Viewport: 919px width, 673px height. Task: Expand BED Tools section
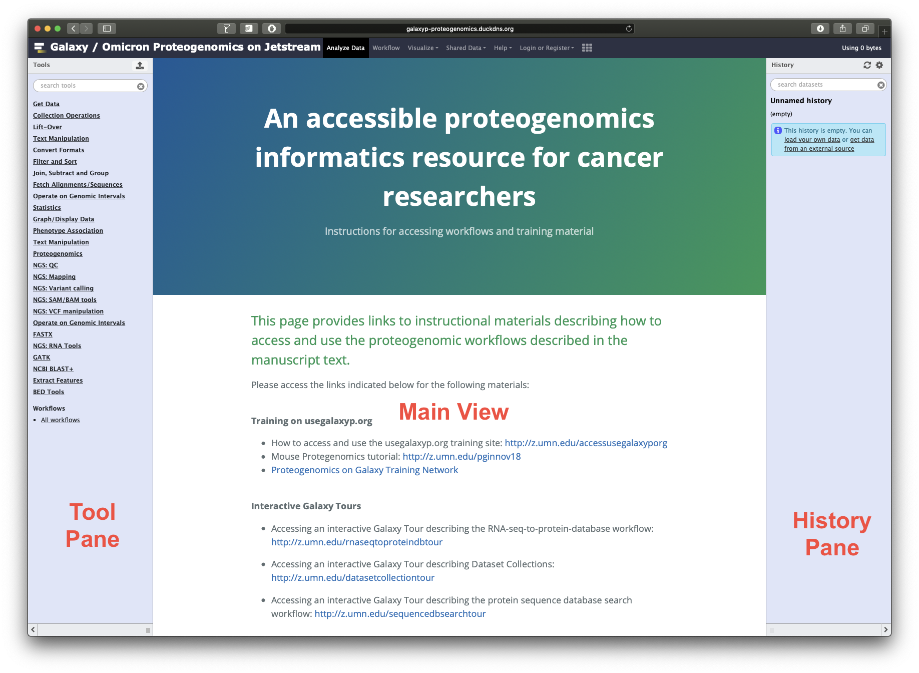[49, 392]
